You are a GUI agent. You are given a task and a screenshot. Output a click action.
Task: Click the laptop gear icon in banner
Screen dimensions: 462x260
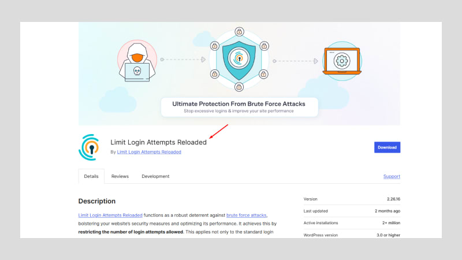tap(342, 61)
